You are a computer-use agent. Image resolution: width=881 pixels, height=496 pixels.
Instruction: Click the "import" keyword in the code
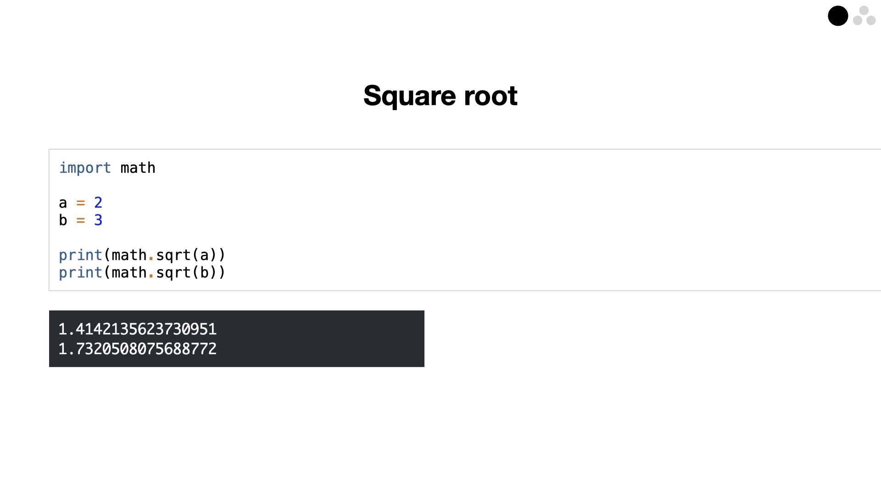[x=85, y=168]
